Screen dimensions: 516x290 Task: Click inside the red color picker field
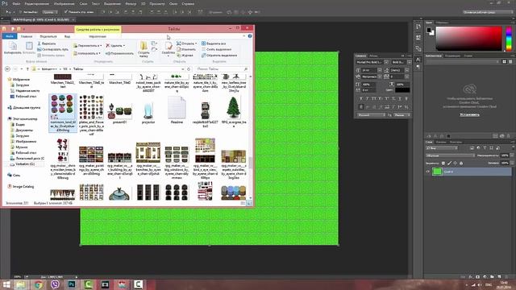click(x=468, y=39)
